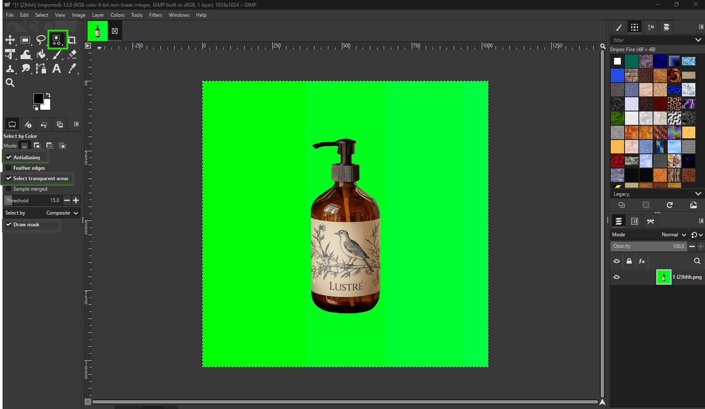Swap foreground and background colors
Image resolution: width=705 pixels, height=409 pixels.
(48, 95)
